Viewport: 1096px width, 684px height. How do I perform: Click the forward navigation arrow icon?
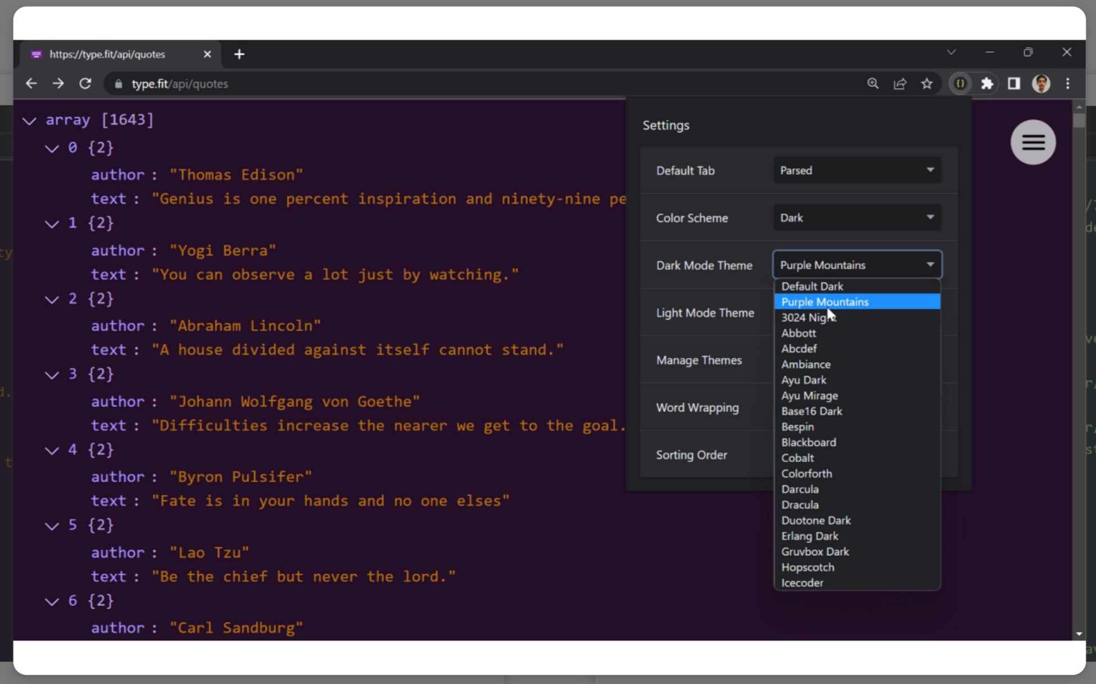58,83
